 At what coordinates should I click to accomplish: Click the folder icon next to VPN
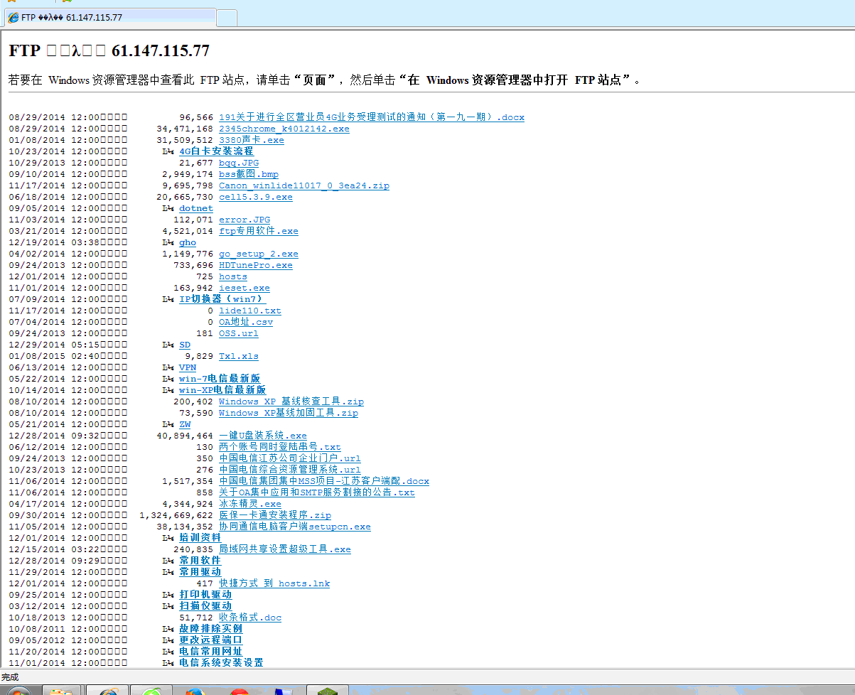[168, 367]
